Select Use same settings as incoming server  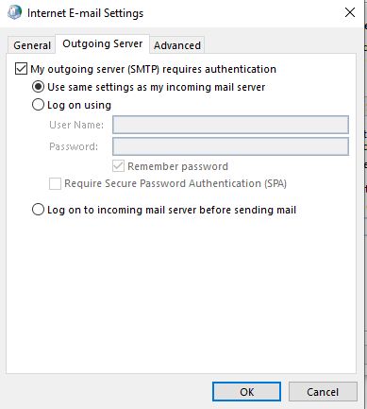tap(38, 87)
